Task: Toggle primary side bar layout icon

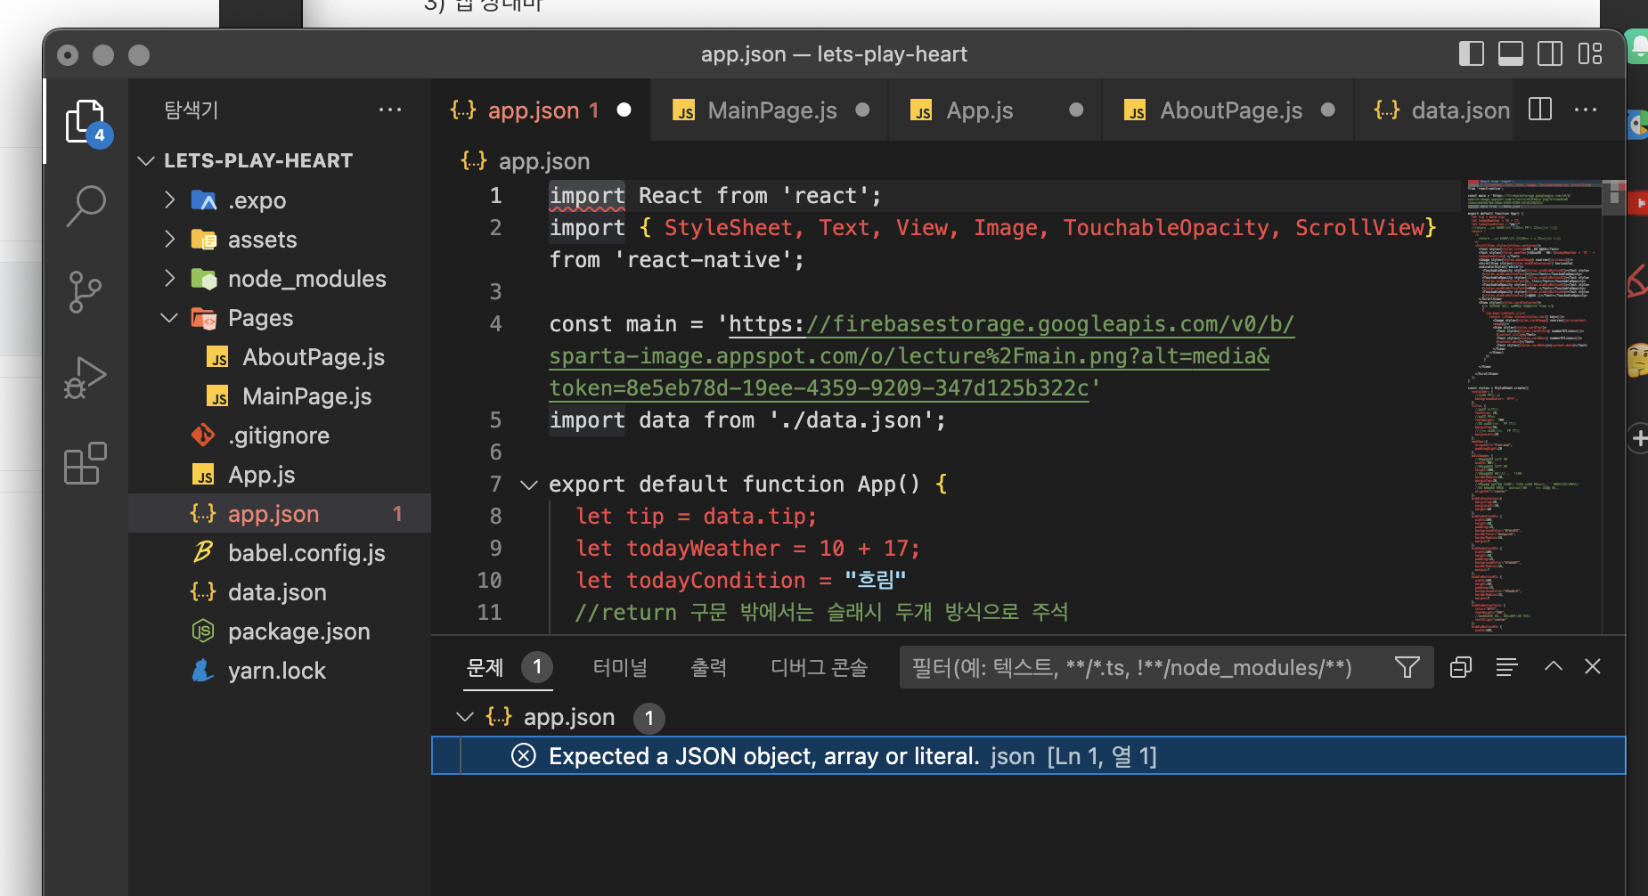Action: pyautogui.click(x=1471, y=54)
